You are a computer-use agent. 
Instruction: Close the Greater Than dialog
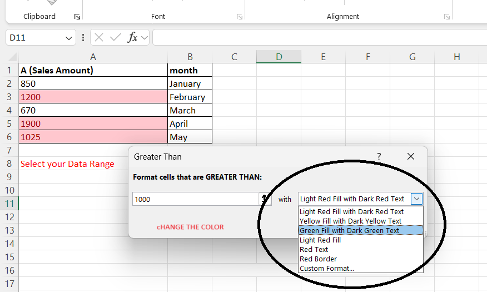411,156
